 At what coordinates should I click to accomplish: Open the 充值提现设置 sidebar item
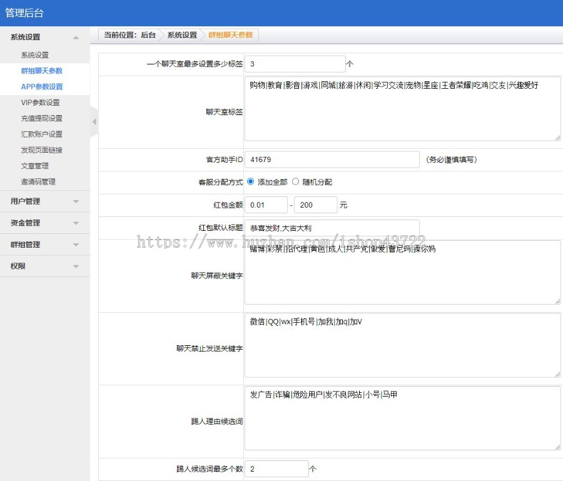tap(42, 118)
